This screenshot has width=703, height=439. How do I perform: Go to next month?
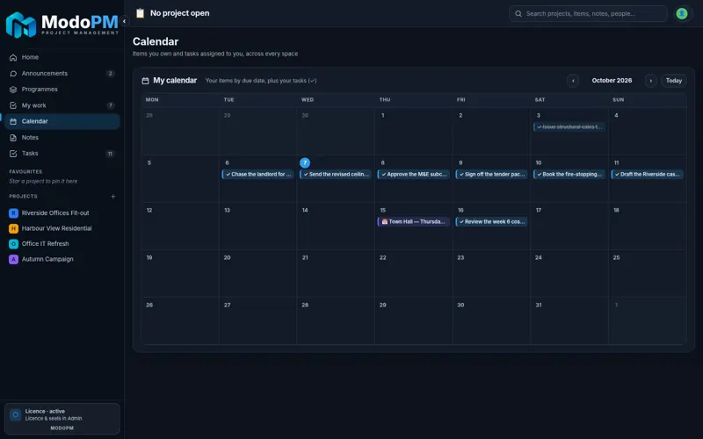(650, 81)
